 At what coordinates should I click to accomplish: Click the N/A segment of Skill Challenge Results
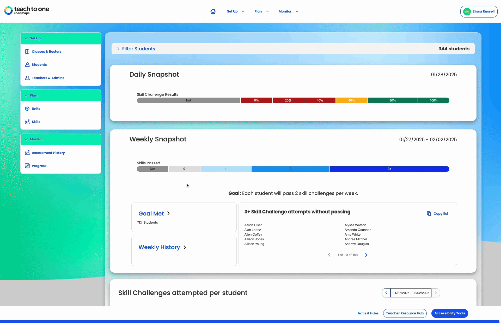188,100
